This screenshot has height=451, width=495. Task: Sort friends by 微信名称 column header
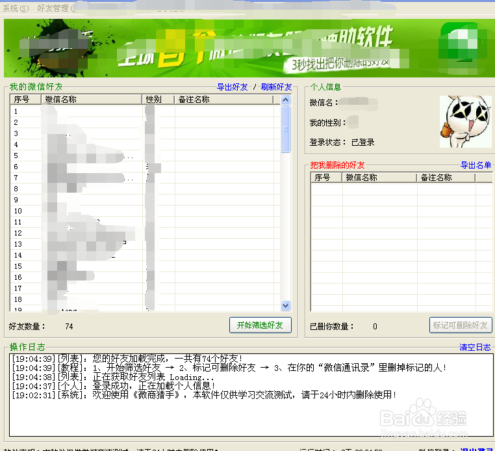click(x=91, y=100)
